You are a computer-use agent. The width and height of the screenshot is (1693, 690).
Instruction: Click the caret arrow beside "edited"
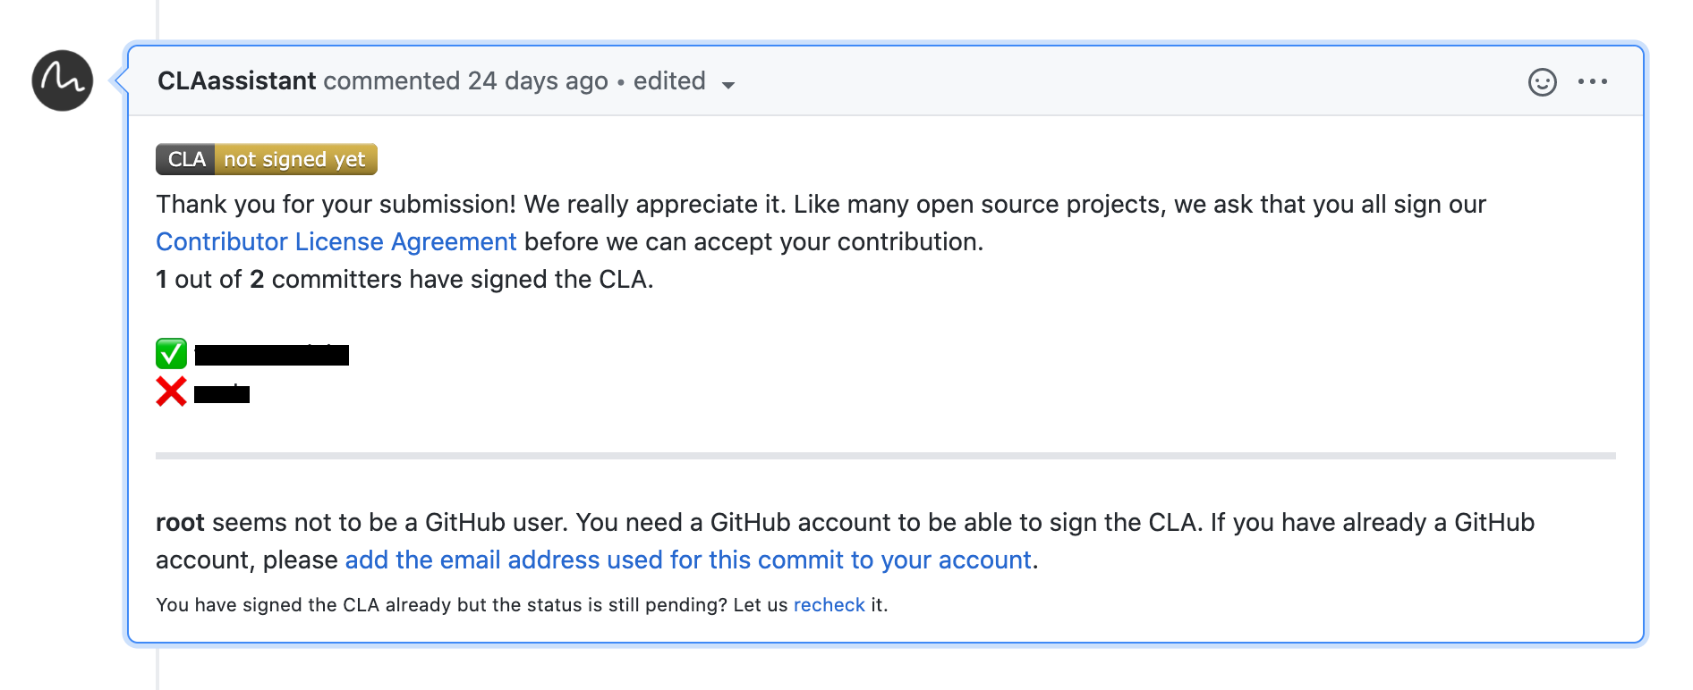click(728, 85)
